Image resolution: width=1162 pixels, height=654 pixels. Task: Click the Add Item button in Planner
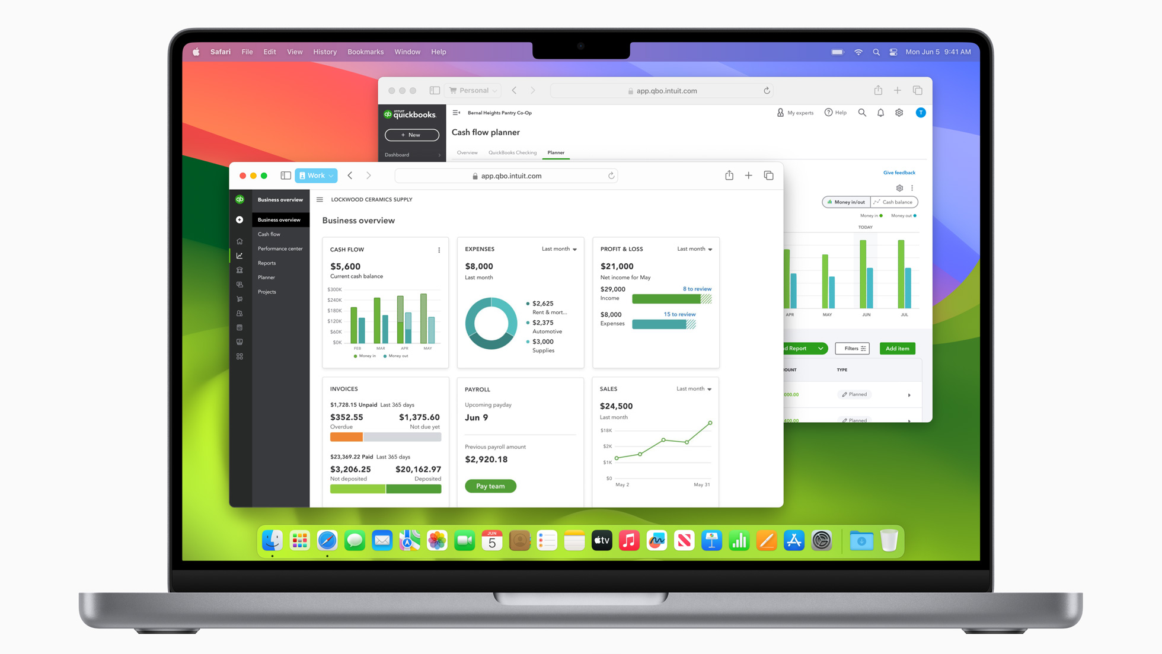[x=896, y=348]
